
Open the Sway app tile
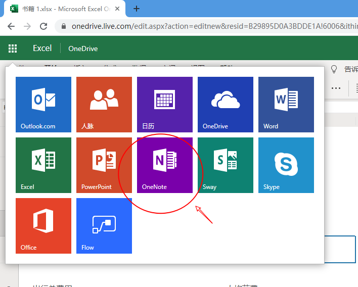pyautogui.click(x=226, y=165)
